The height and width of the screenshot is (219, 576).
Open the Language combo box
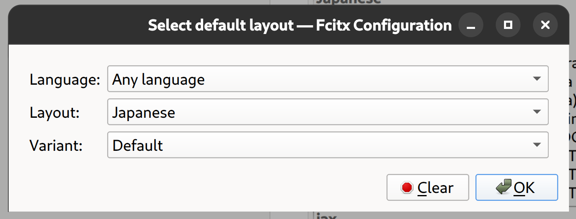point(327,79)
